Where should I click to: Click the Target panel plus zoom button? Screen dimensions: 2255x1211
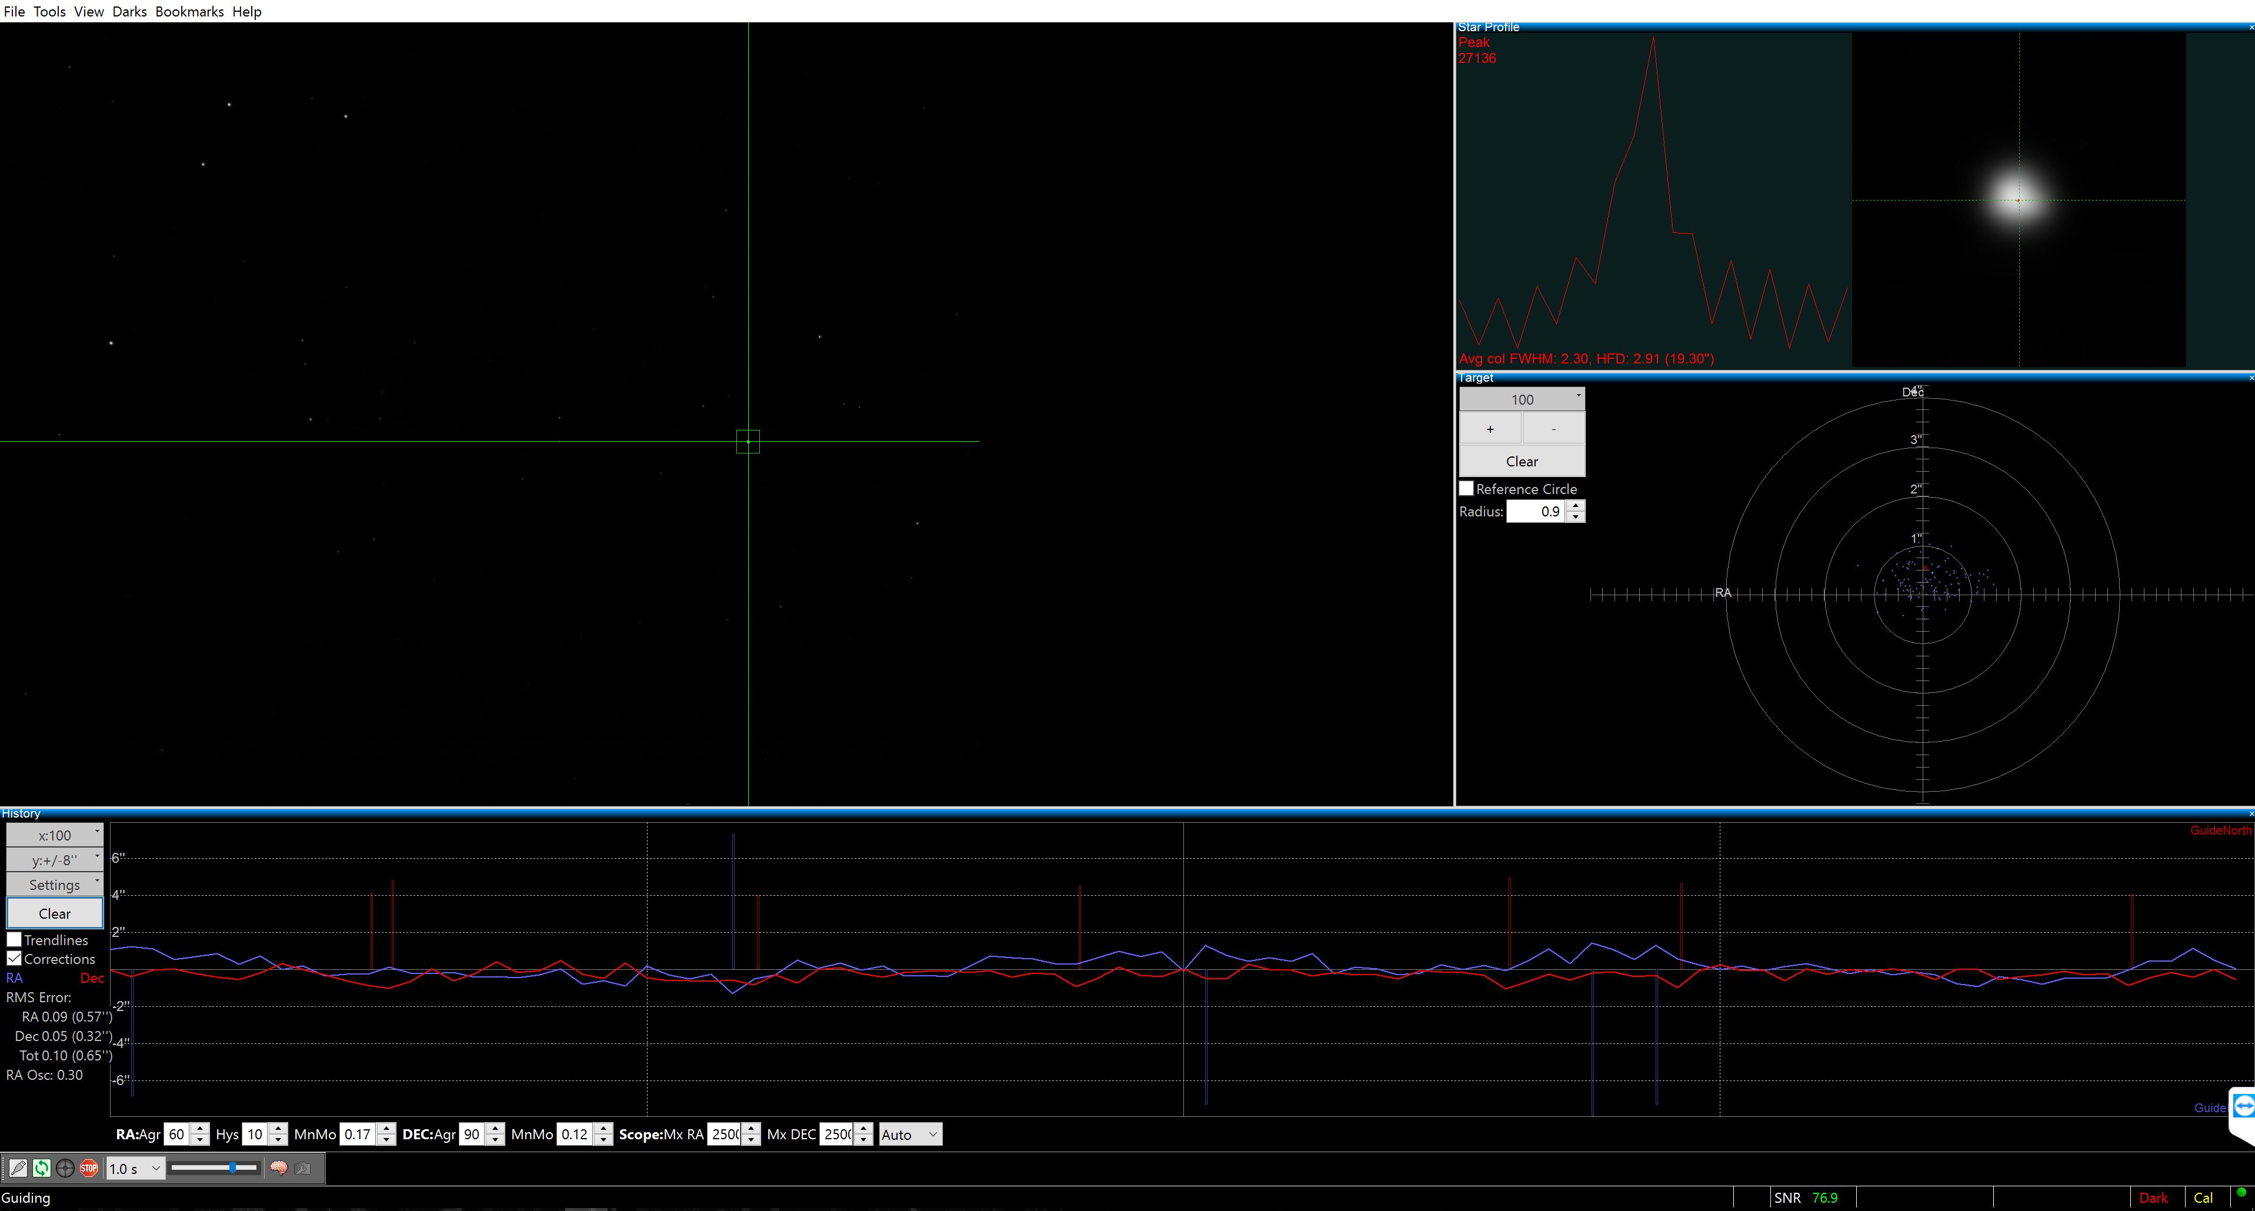point(1490,429)
